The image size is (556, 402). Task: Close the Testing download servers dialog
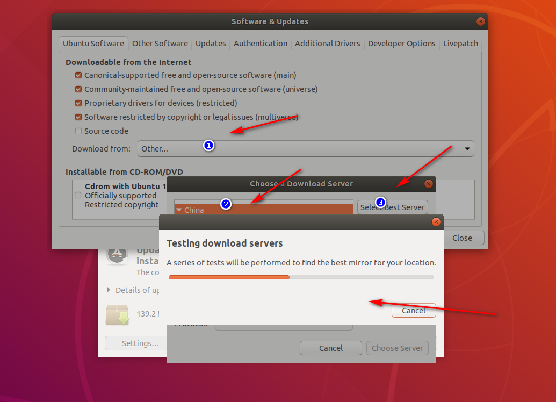(x=436, y=222)
